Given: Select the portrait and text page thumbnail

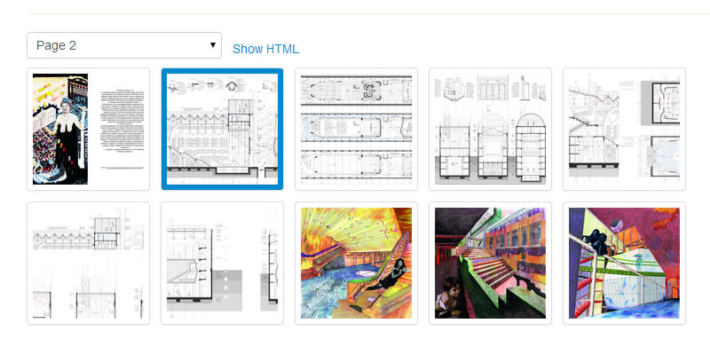Looking at the screenshot, I should click(x=89, y=129).
